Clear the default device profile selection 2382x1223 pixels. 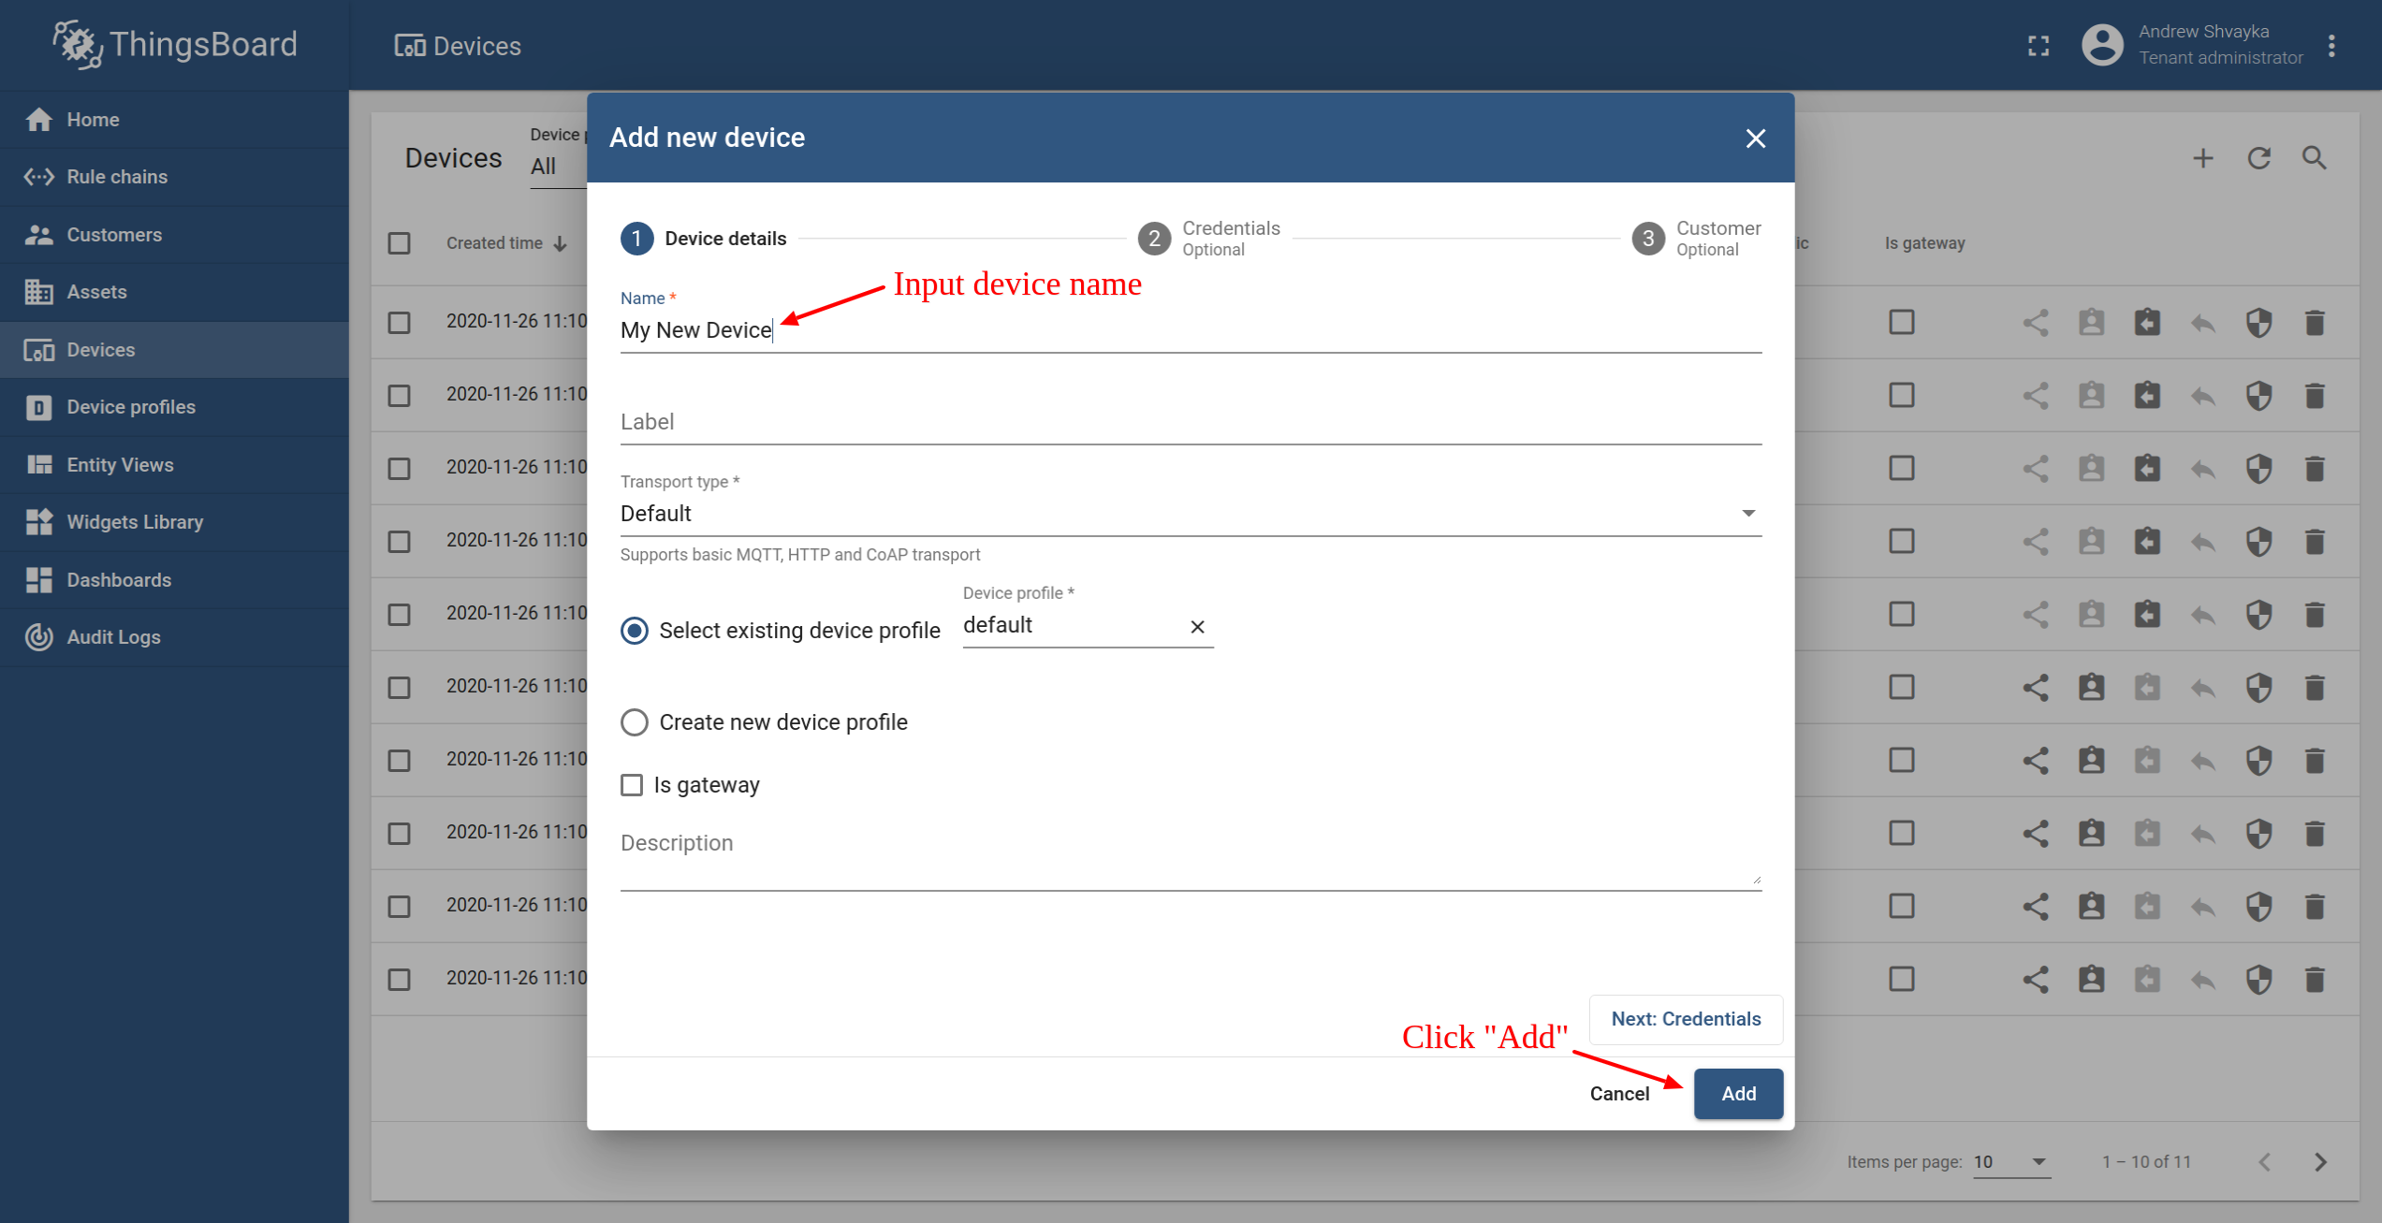[1197, 627]
